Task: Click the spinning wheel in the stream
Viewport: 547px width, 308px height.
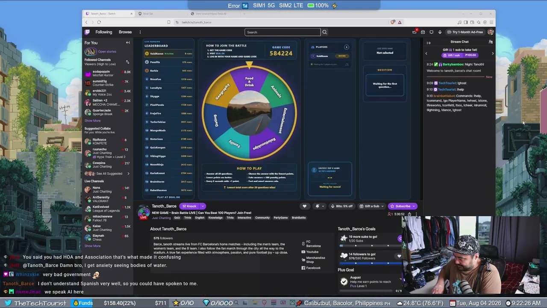Action: [249, 113]
